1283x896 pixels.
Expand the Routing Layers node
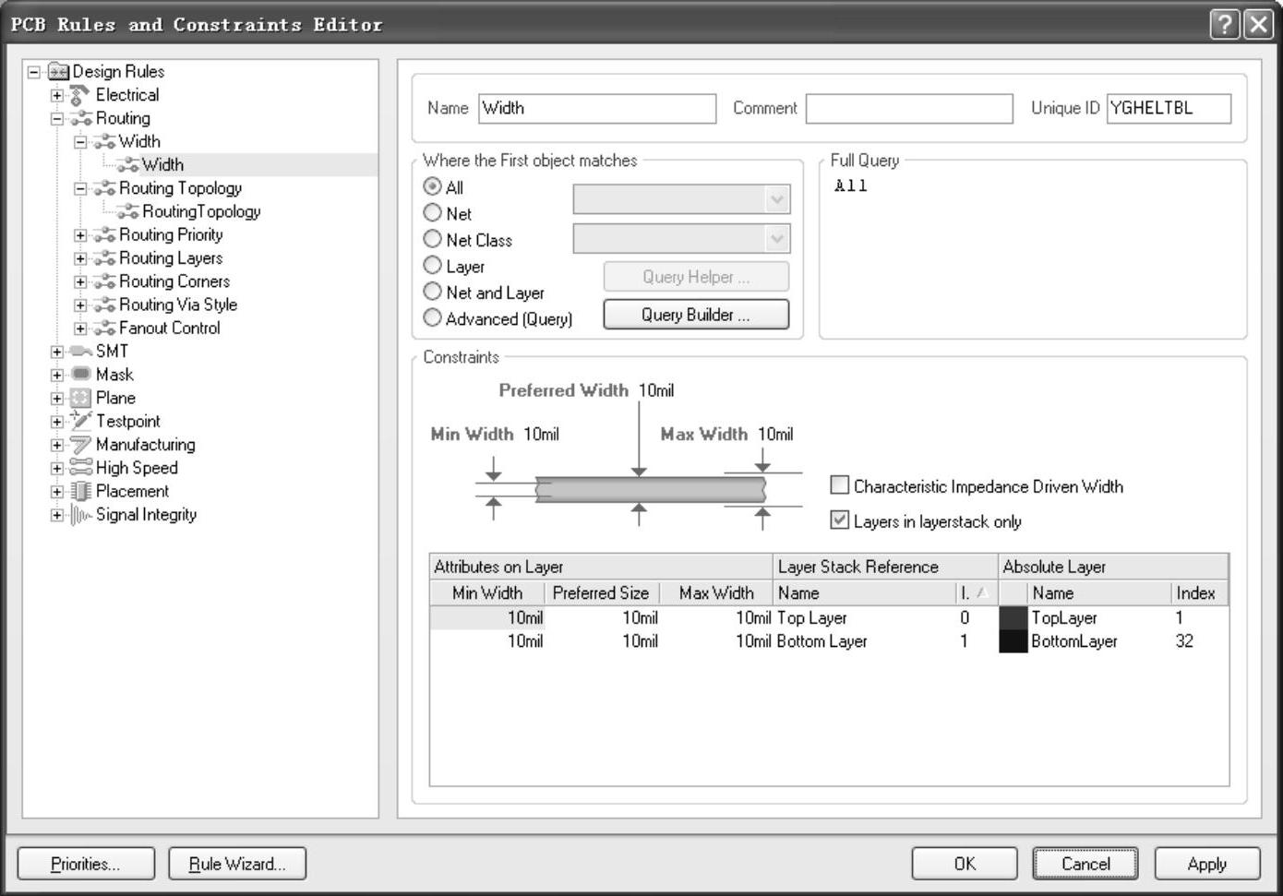click(80, 258)
